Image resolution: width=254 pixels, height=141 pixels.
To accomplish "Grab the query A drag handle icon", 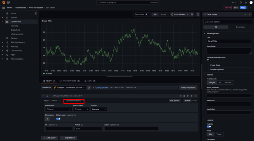I will [x=196, y=96].
